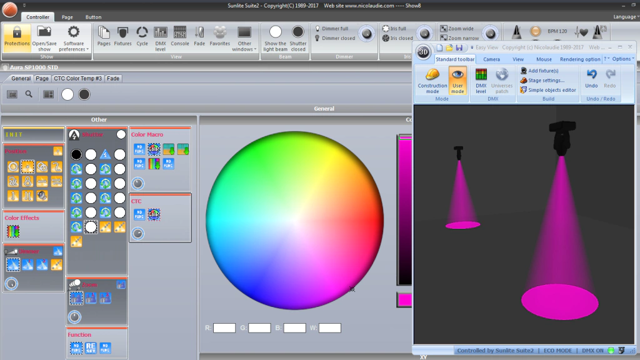The height and width of the screenshot is (360, 640).
Task: Set Dimmer closed
Action: pos(334,38)
